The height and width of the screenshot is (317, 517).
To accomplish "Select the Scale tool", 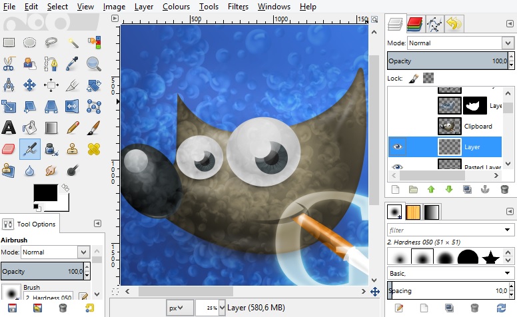I will point(9,107).
